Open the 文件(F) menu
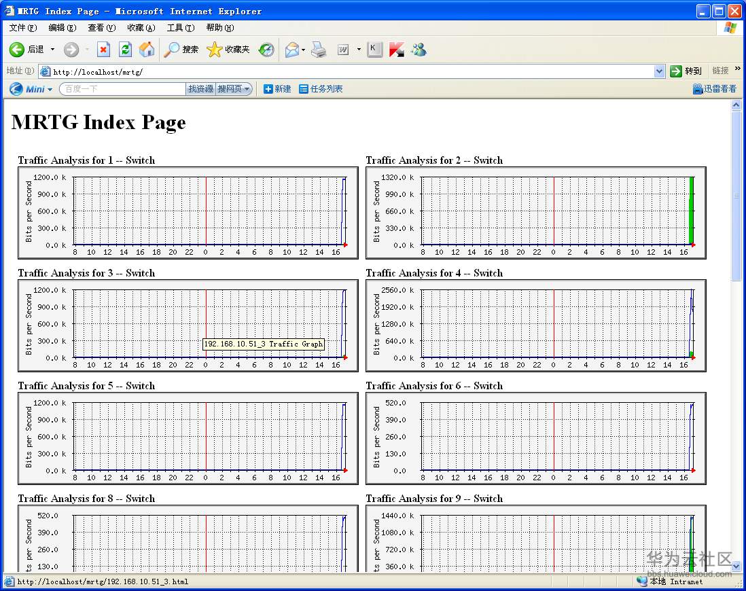 pos(22,28)
